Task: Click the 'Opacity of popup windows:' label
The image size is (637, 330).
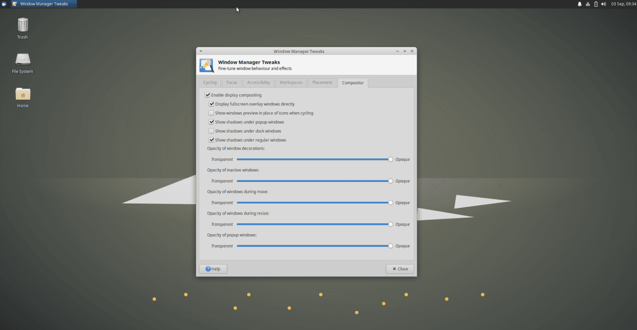Action: click(232, 235)
